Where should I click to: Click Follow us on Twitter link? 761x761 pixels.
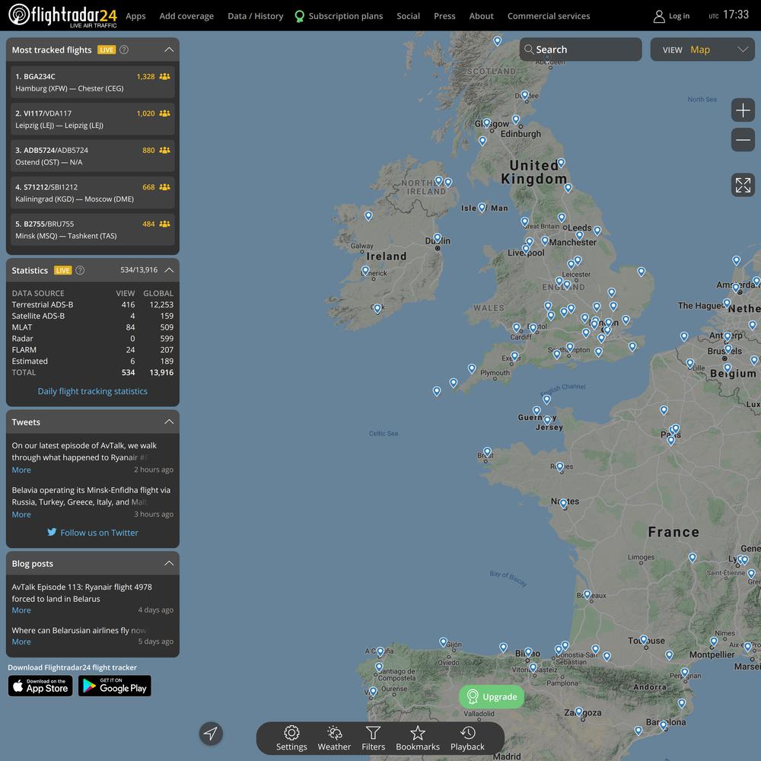click(x=99, y=533)
